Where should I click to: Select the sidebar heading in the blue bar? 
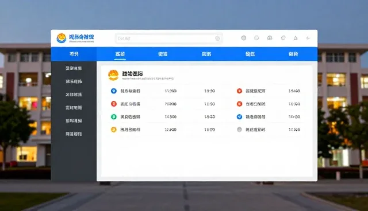pyautogui.click(x=74, y=54)
